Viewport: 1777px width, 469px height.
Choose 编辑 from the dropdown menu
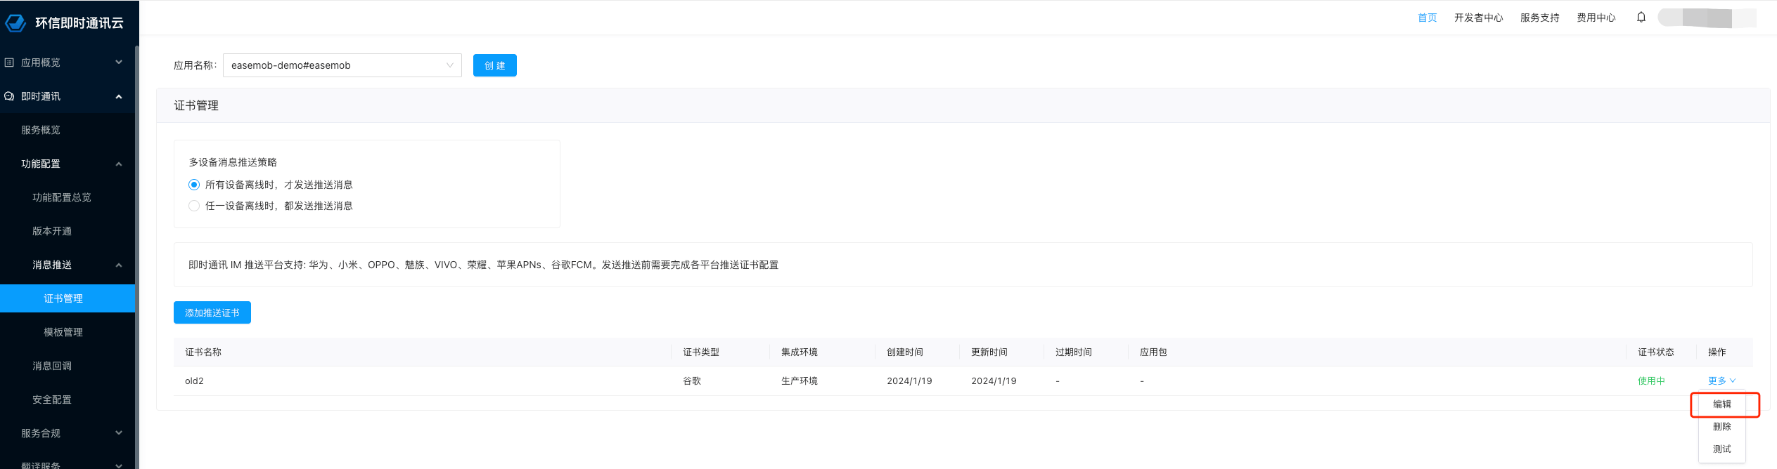coord(1721,404)
